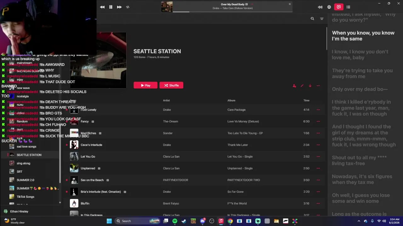This screenshot has height=226, width=403.
Task: Open Google Chrome from the taskbar
Action: (230, 221)
